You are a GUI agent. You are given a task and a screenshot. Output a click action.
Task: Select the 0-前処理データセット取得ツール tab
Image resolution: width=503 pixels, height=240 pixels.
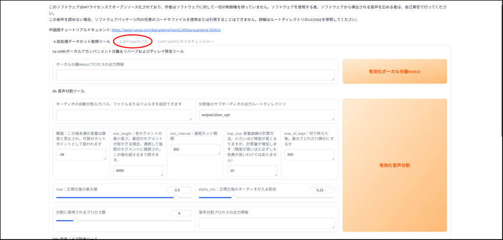pyautogui.click(x=82, y=42)
